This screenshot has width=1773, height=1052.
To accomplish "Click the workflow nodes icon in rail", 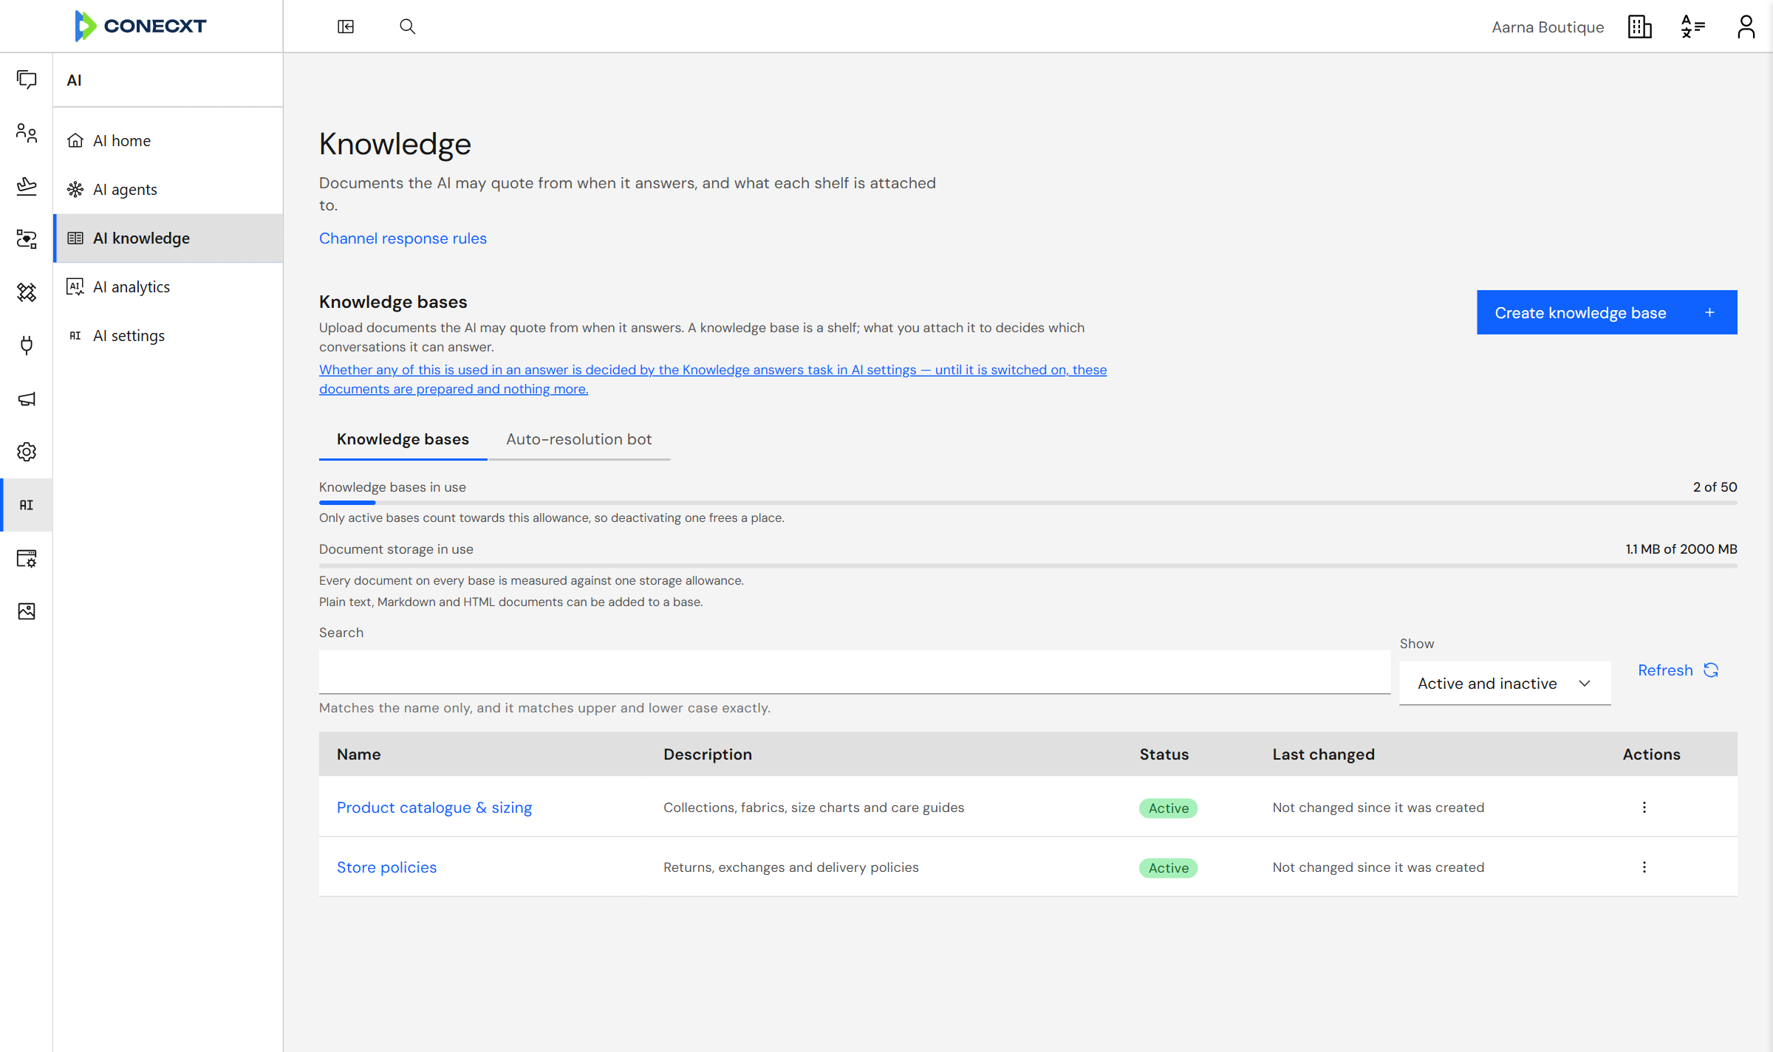I will [27, 239].
